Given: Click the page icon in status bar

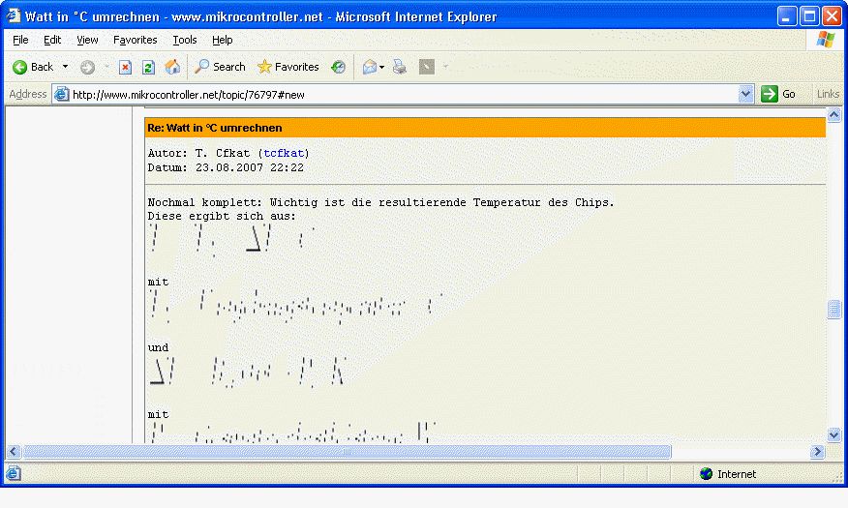Looking at the screenshot, I should coord(14,473).
